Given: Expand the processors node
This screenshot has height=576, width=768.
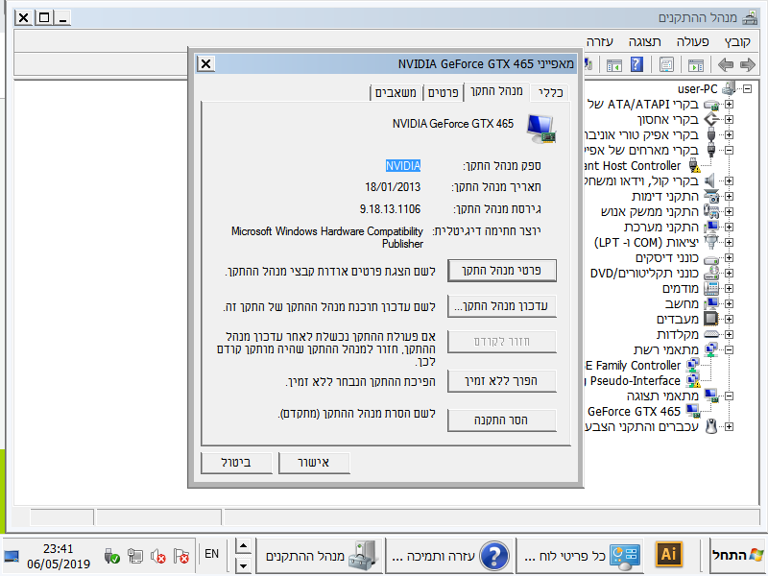Looking at the screenshot, I should tap(730, 319).
